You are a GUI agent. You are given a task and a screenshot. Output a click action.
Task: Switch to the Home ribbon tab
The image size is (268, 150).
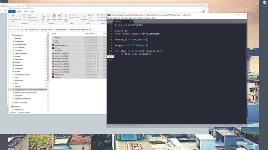pyautogui.click(x=19, y=11)
